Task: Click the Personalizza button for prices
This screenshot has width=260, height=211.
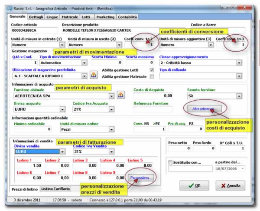Action: tap(140, 177)
